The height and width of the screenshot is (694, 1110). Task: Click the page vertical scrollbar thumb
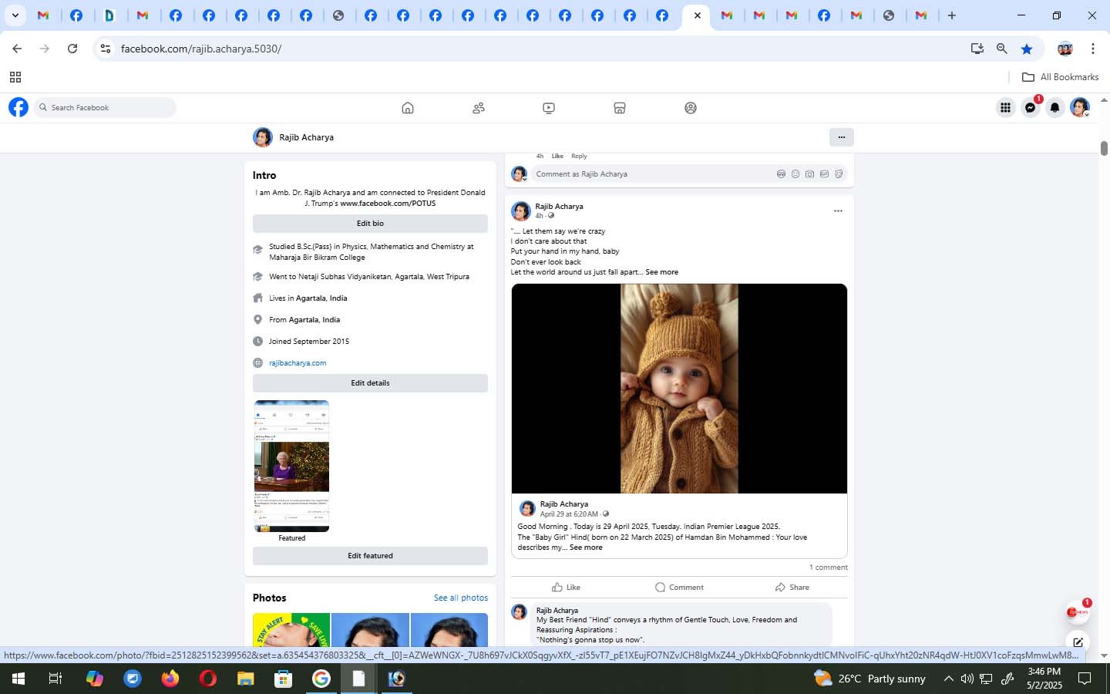click(1104, 149)
